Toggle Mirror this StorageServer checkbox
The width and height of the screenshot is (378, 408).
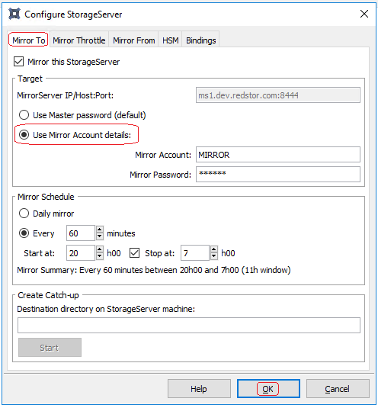[19, 62]
